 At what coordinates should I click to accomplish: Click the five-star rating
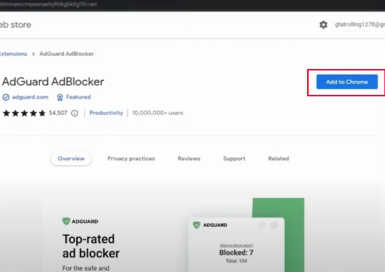(24, 113)
